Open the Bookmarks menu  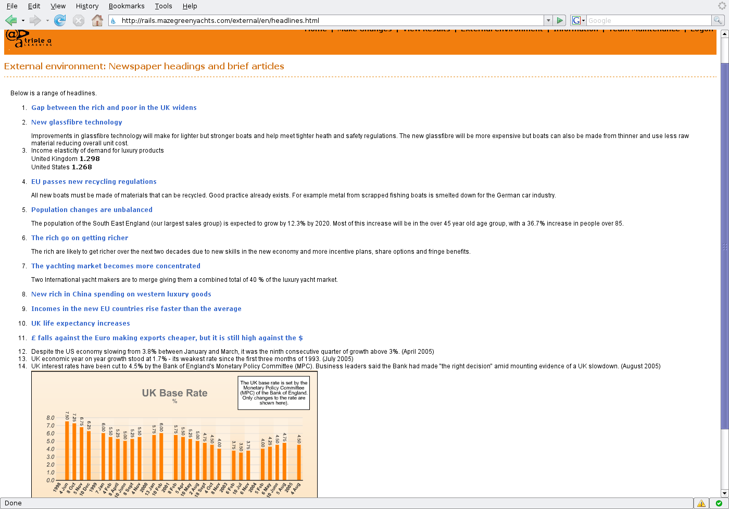pyautogui.click(x=127, y=6)
